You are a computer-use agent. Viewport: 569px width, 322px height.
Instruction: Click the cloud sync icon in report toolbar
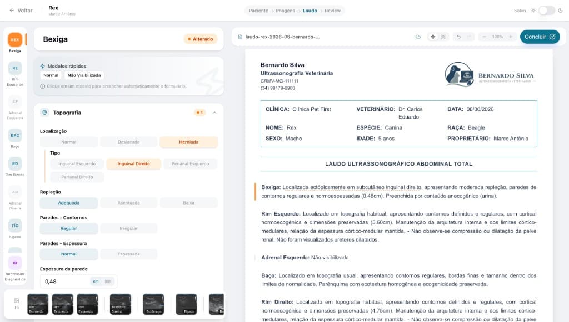point(418,37)
